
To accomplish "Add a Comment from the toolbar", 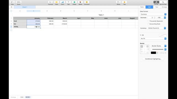I will click(x=87, y=2).
